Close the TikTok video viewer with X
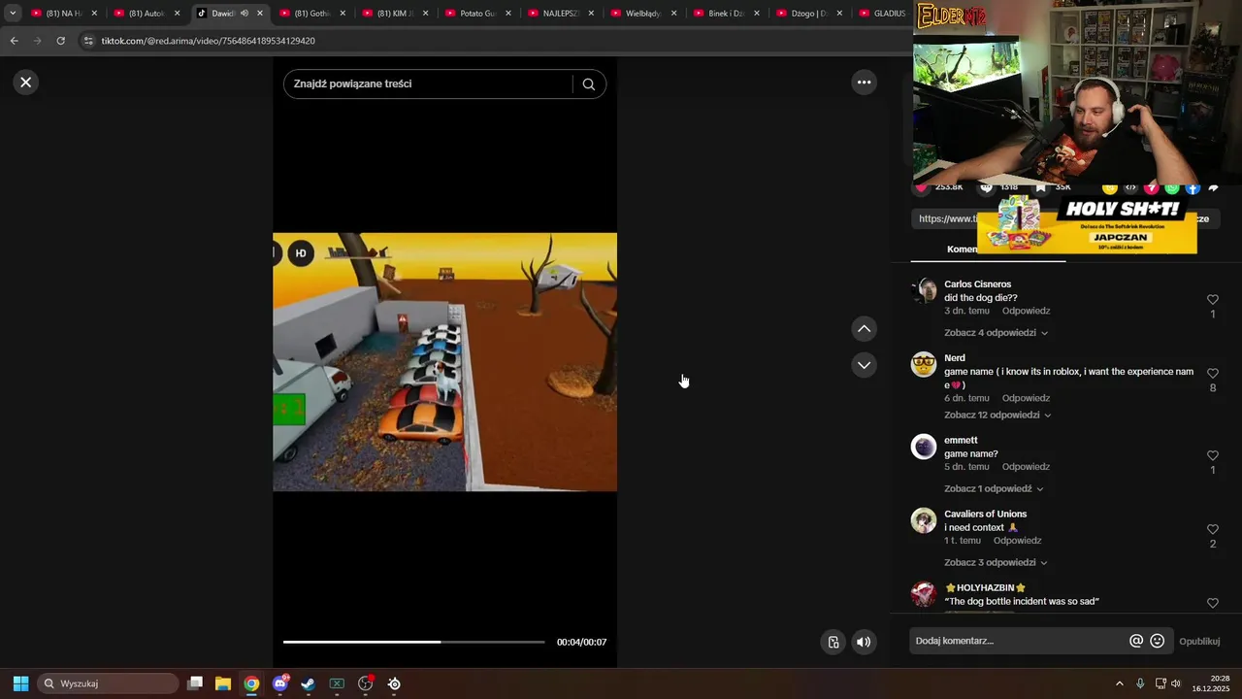1242x699 pixels. (26, 83)
